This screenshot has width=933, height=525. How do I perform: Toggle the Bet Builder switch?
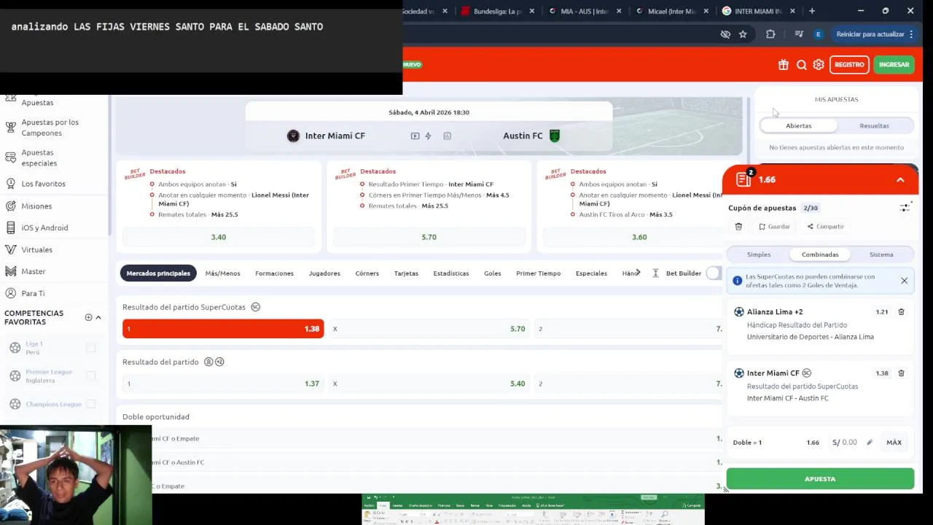pos(713,273)
